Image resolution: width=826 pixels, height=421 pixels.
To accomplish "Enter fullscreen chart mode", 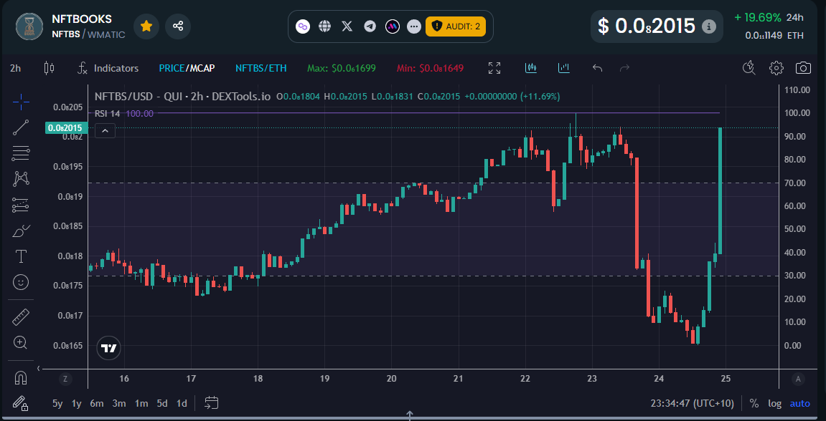I will click(x=494, y=68).
